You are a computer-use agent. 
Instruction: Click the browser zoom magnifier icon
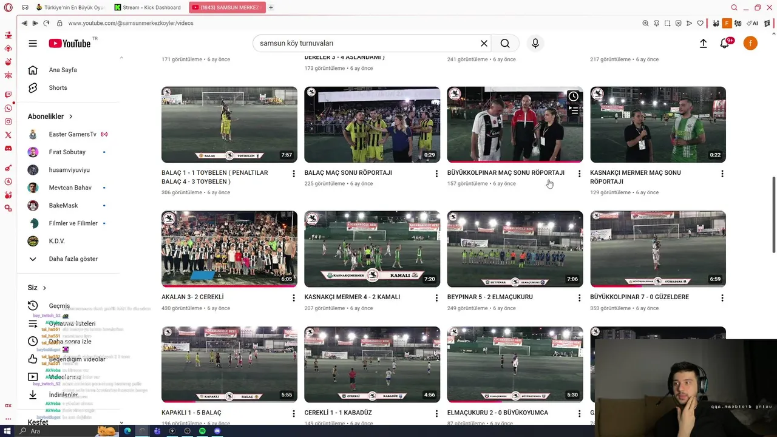tap(645, 23)
